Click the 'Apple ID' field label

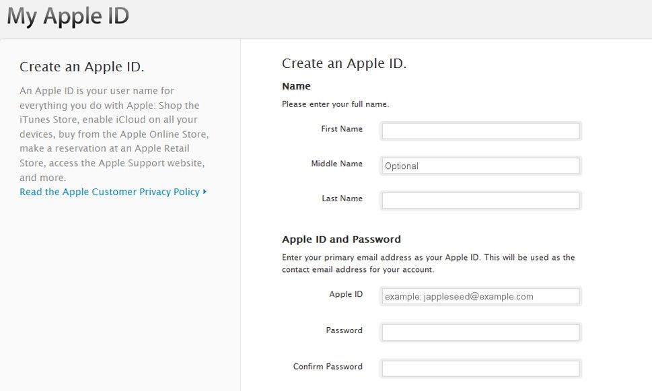click(x=346, y=294)
